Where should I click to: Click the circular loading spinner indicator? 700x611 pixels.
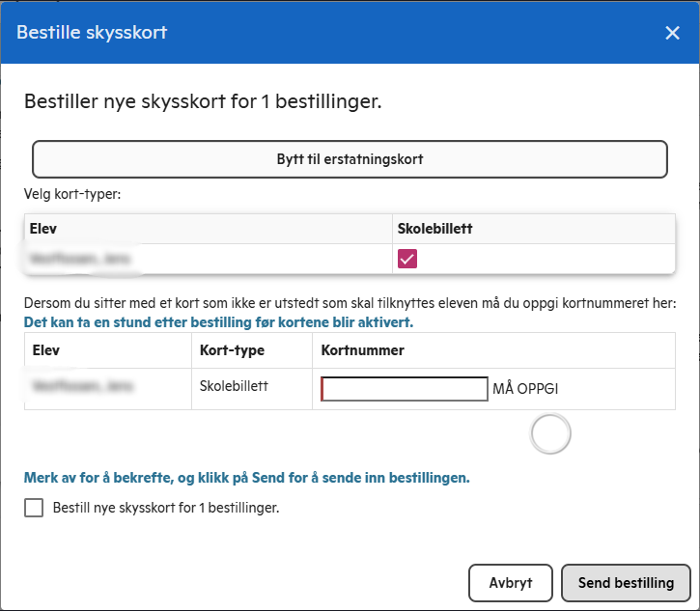[x=550, y=433]
